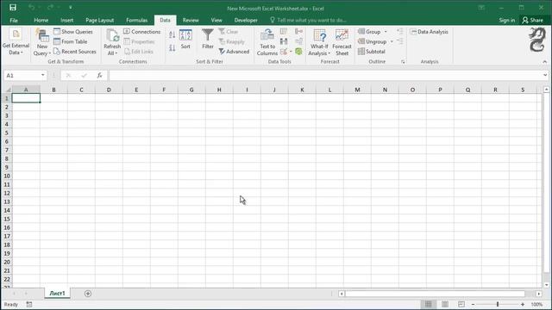Zoom out with the minus button

coord(473,304)
